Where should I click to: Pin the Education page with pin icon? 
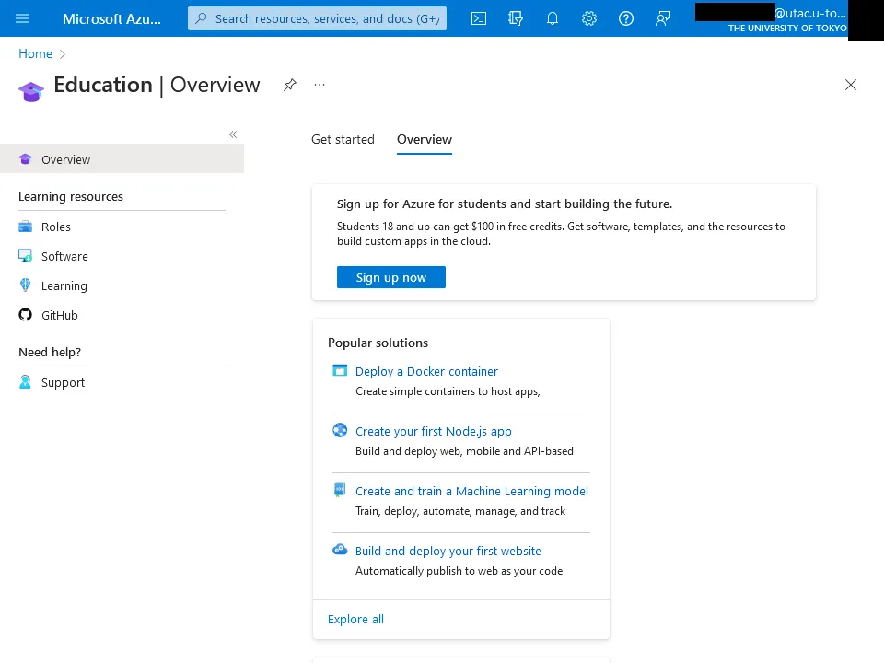(290, 85)
